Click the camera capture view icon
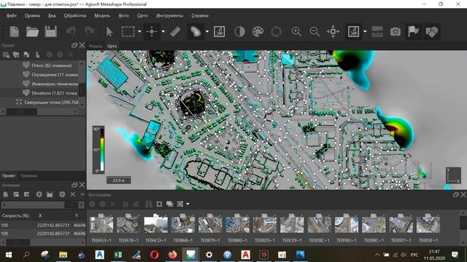Viewport: 467px width, 262px height. (395, 31)
